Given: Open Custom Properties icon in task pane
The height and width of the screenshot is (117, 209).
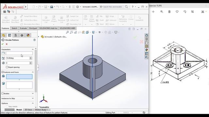Looking at the screenshot, I should [147, 54].
